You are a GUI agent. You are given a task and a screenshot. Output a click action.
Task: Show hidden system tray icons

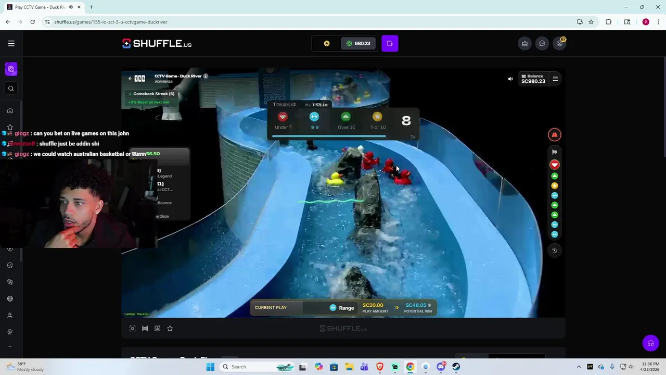tap(579, 367)
